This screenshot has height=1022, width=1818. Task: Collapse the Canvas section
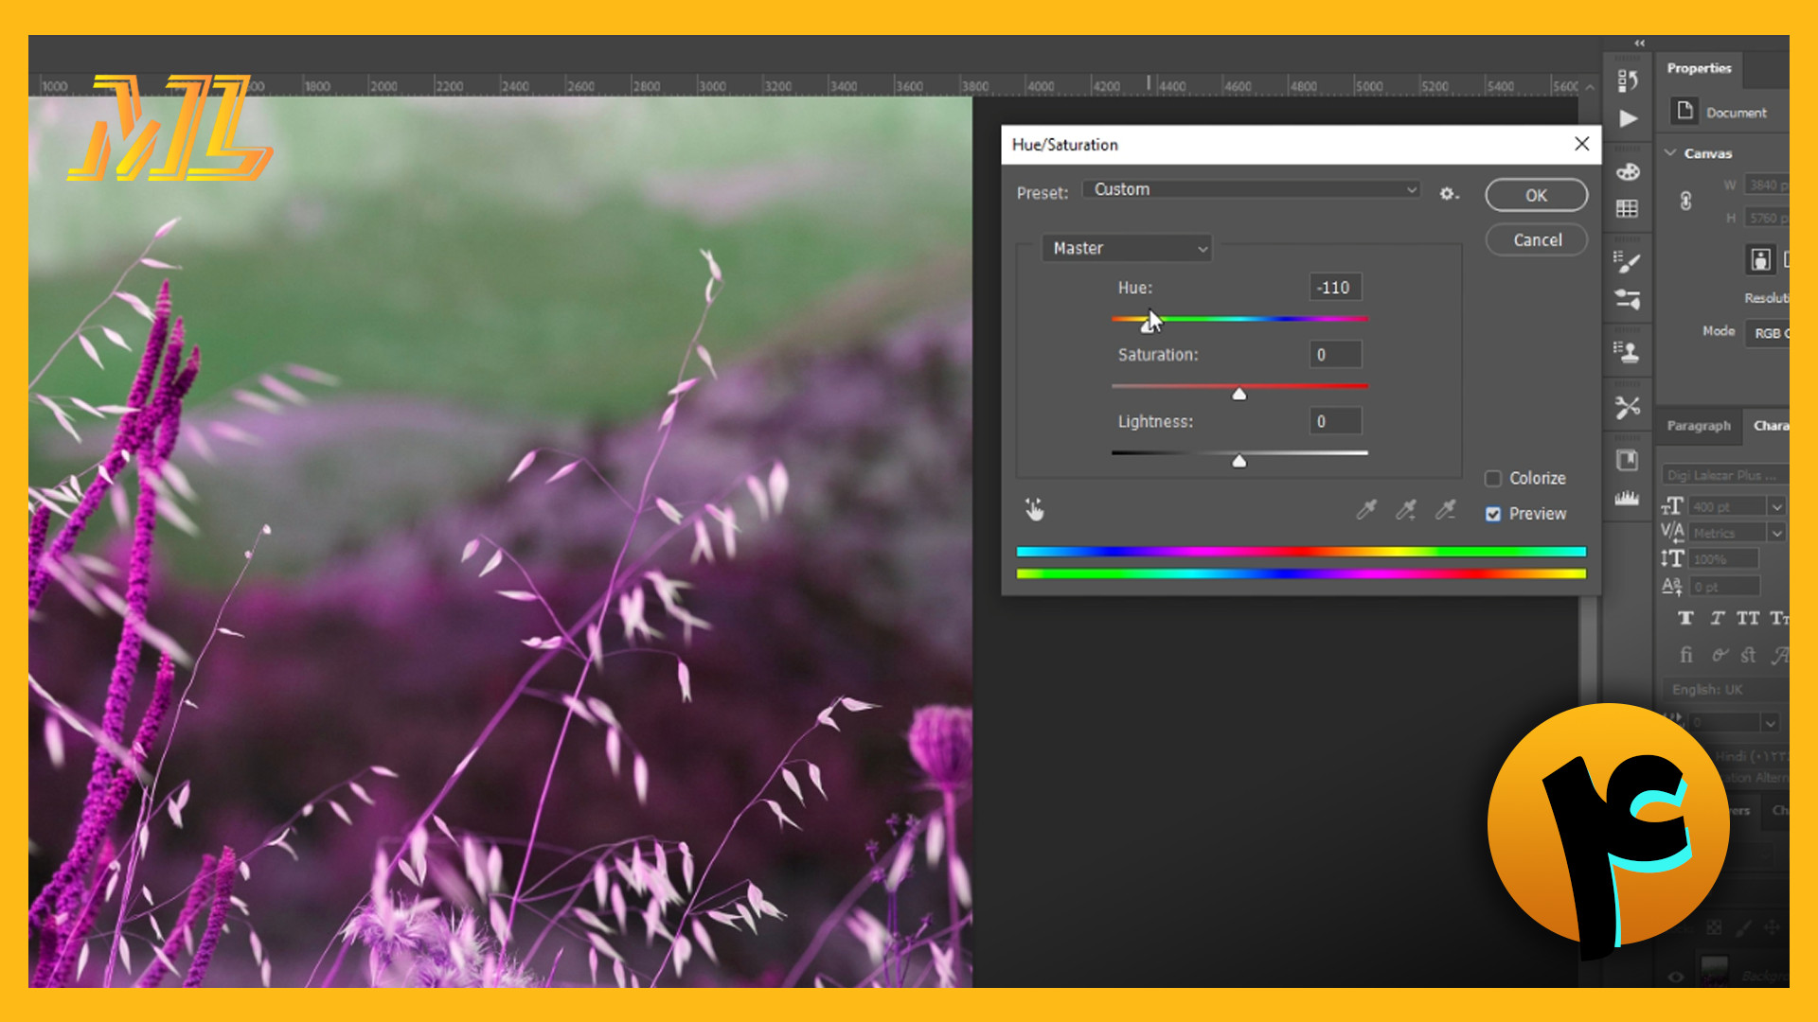pyautogui.click(x=1671, y=152)
